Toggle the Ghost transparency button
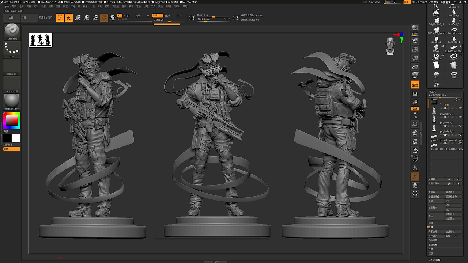 pos(415,177)
